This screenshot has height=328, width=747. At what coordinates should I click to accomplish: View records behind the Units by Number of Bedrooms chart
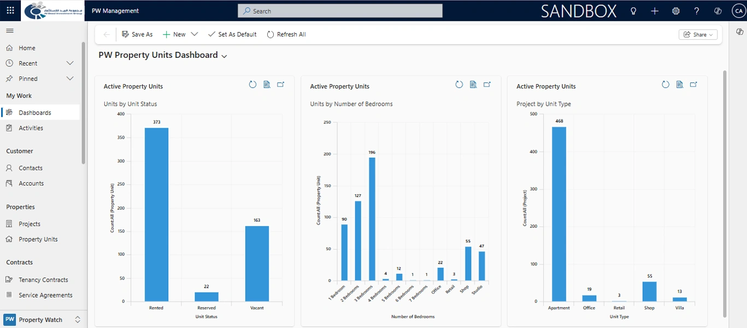[x=473, y=85]
